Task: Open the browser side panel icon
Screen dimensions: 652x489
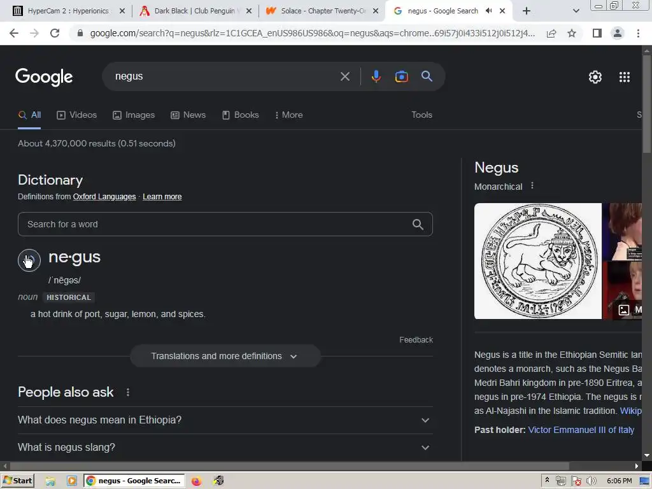Action: click(597, 33)
